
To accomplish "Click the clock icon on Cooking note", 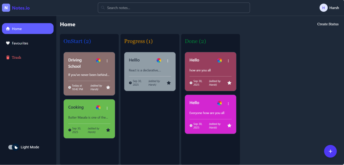I will (70, 130).
